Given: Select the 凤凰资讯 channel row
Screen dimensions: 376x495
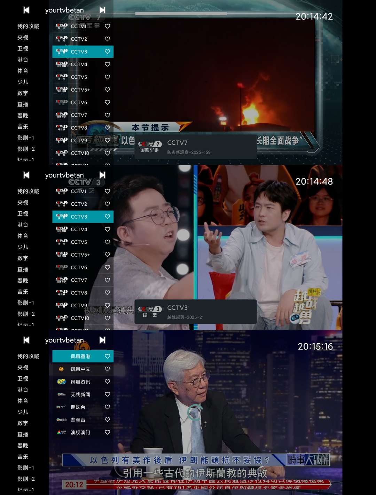Looking at the screenshot, I should [83, 382].
